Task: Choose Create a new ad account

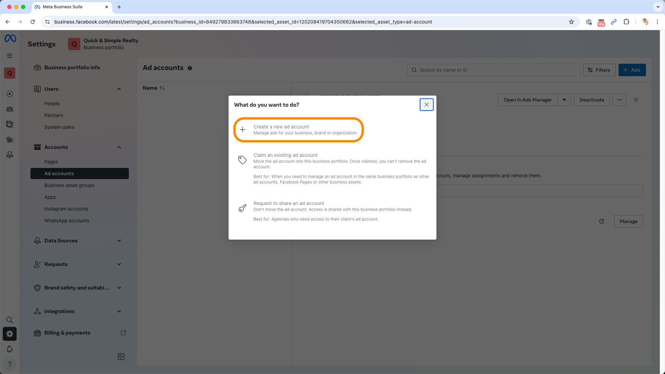Action: point(299,130)
